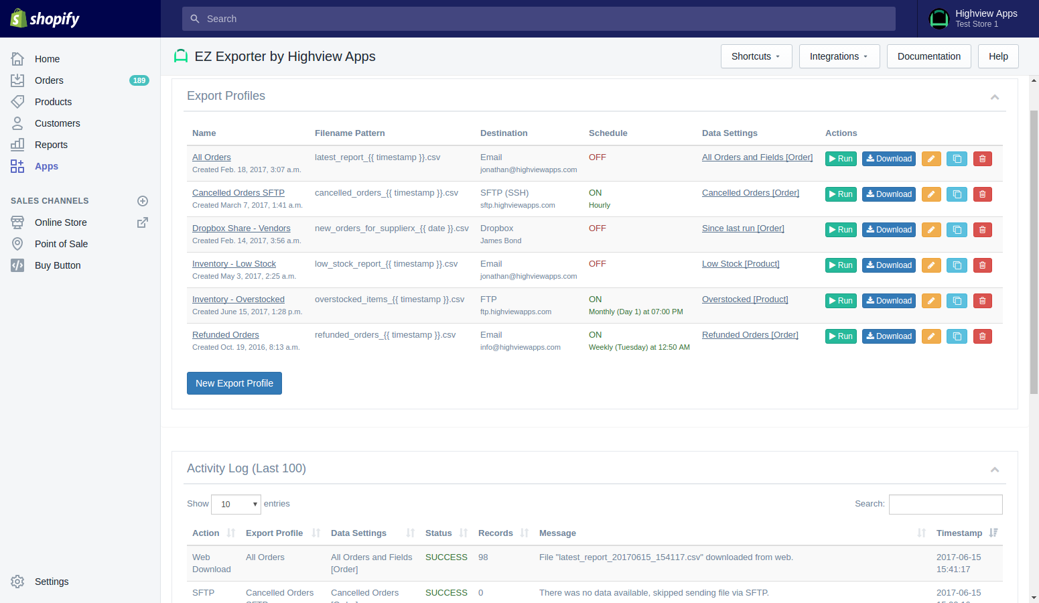Open Online Store in new window icon
The height and width of the screenshot is (603, 1039).
(143, 222)
